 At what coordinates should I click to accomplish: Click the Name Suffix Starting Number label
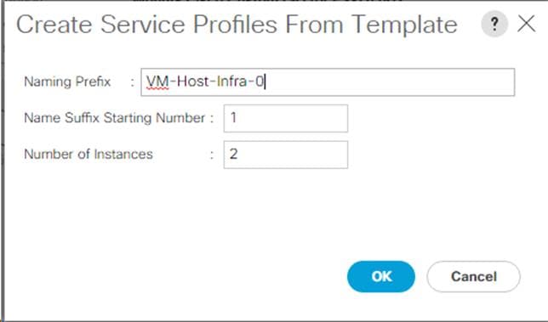click(115, 118)
